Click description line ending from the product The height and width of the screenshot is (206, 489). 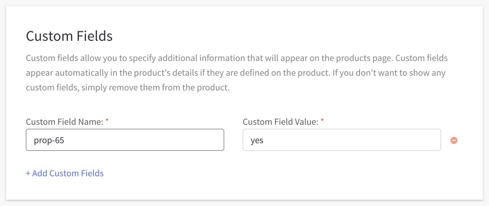point(127,88)
